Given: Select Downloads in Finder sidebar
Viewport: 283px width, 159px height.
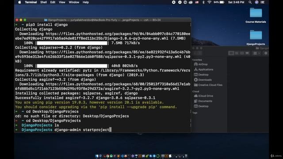Looking at the screenshot, I should tap(203, 80).
